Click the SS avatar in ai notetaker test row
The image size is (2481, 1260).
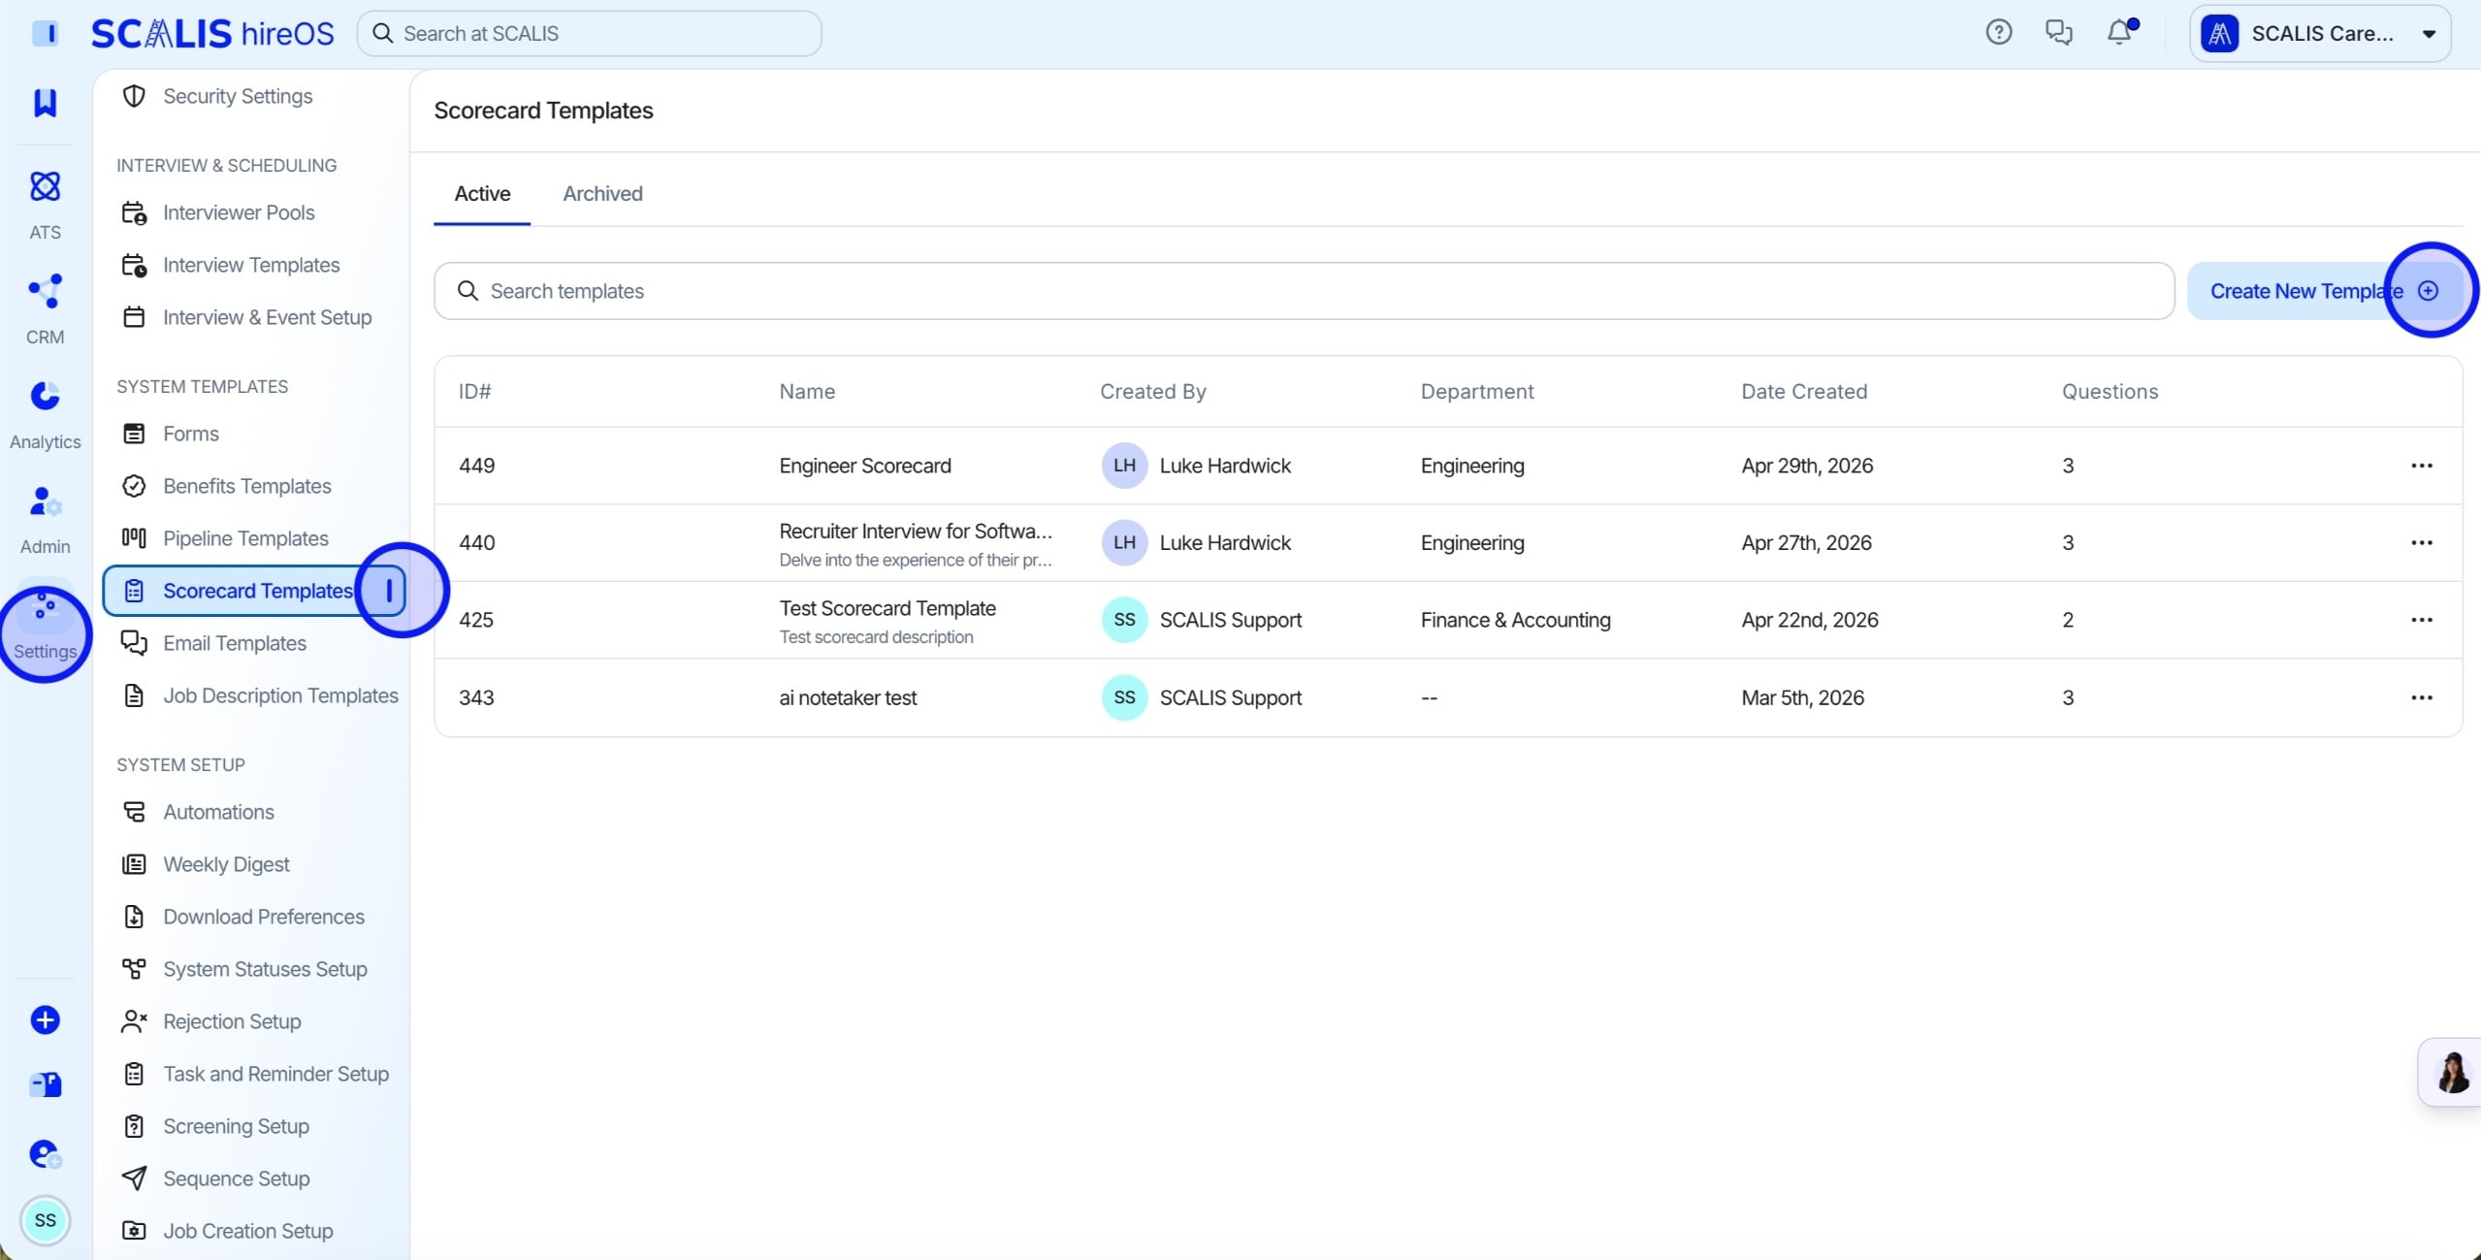1124,697
